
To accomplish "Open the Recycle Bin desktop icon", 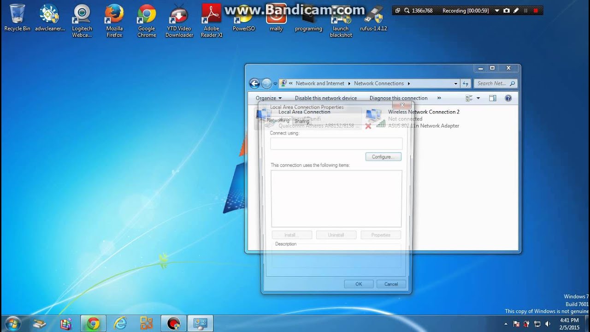I will pos(17,18).
